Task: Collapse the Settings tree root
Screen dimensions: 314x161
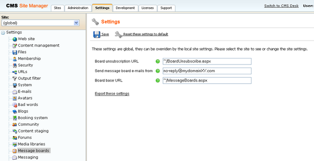Action: click(x=3, y=33)
